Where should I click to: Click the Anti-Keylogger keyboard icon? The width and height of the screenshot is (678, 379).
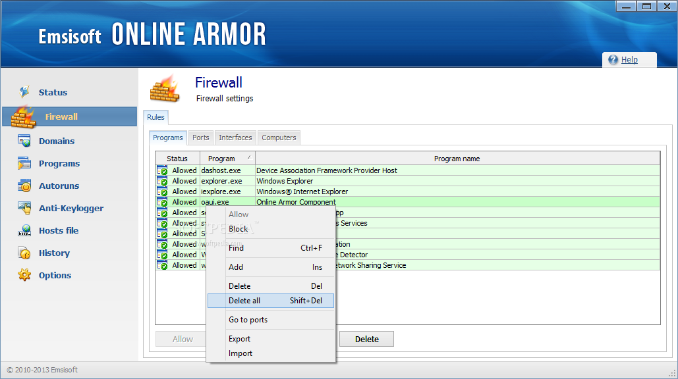pyautogui.click(x=24, y=208)
